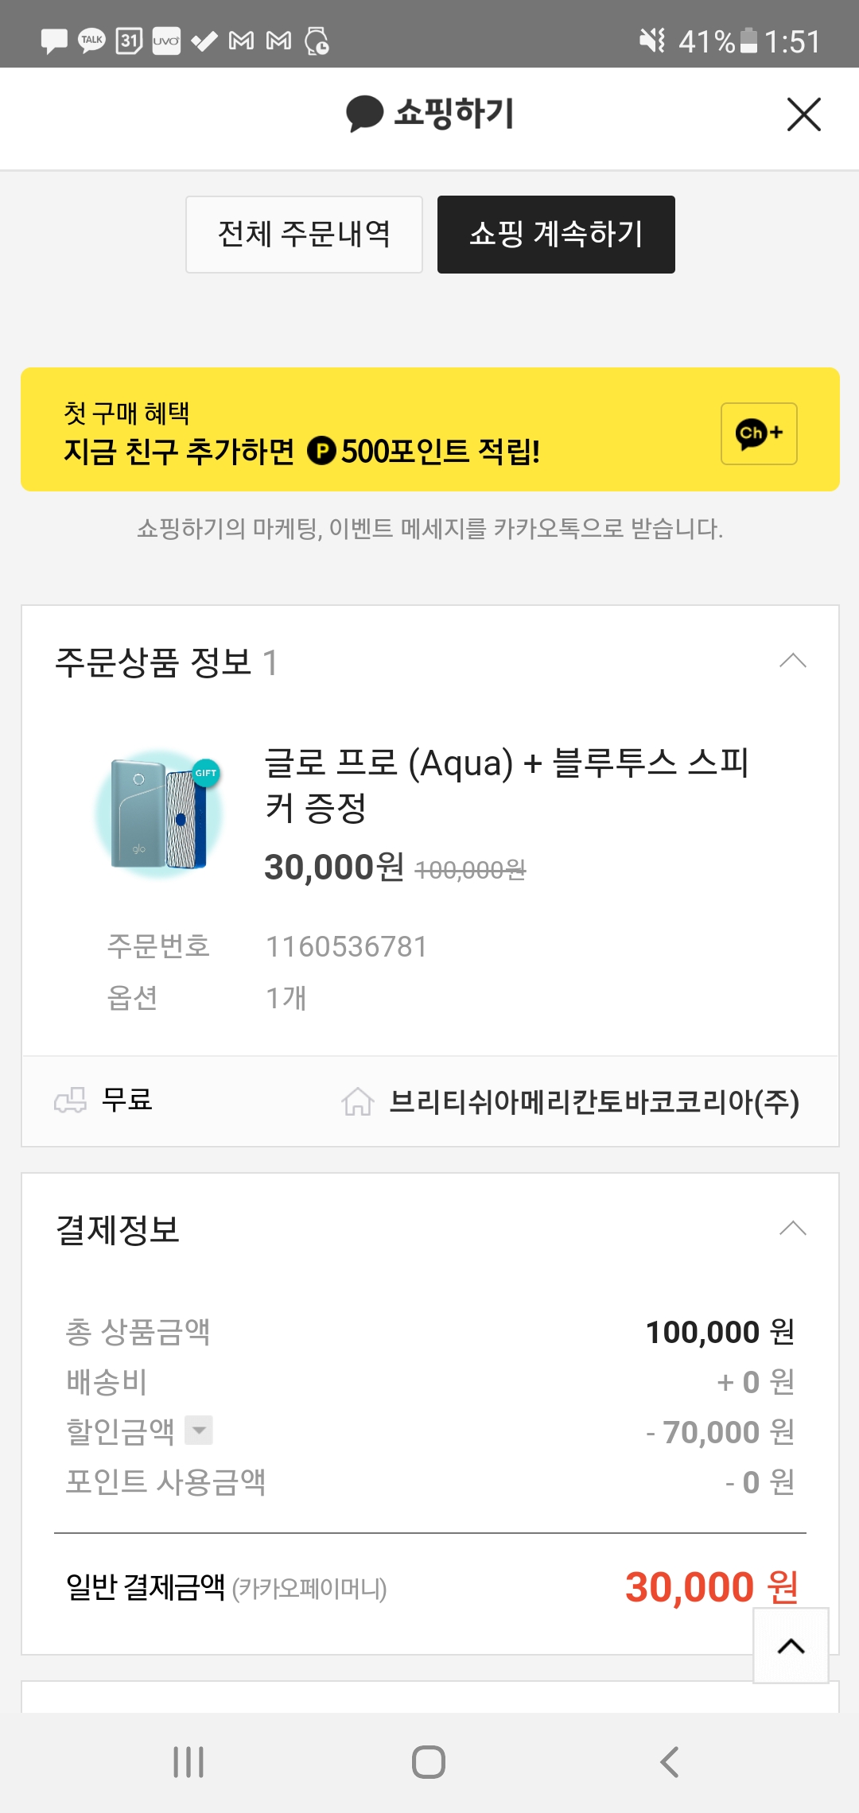Image resolution: width=859 pixels, height=1813 pixels.
Task: Collapse the 결제정보 section
Action: [792, 1229]
